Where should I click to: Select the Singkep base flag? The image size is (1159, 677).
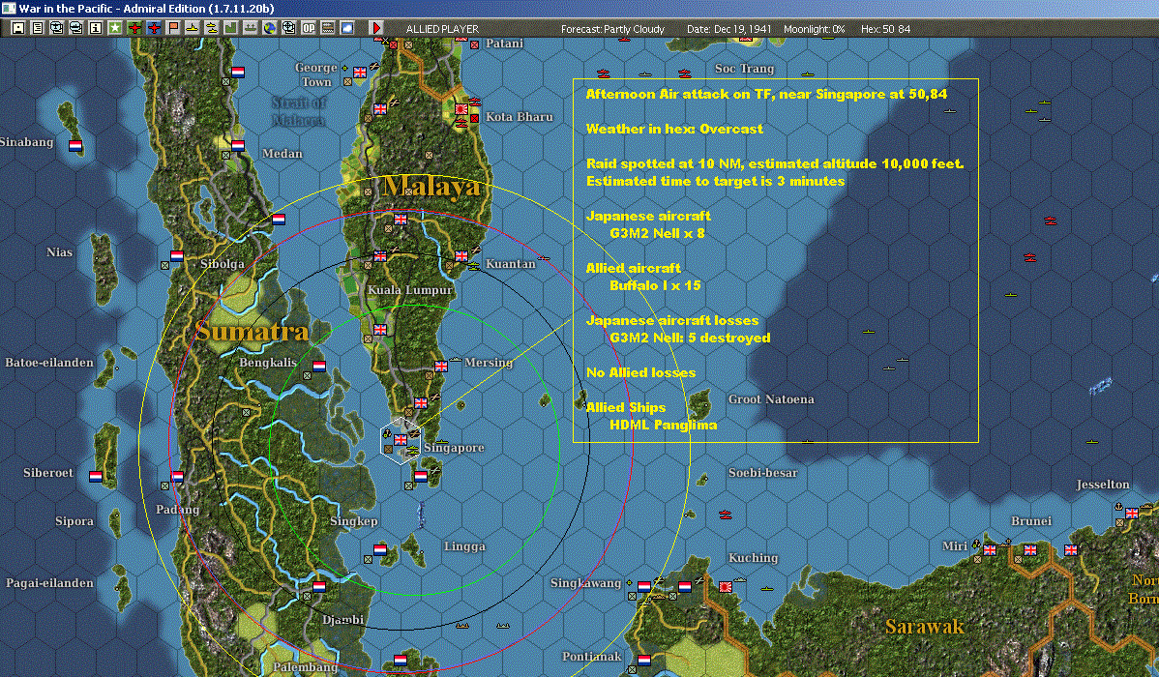(380, 550)
